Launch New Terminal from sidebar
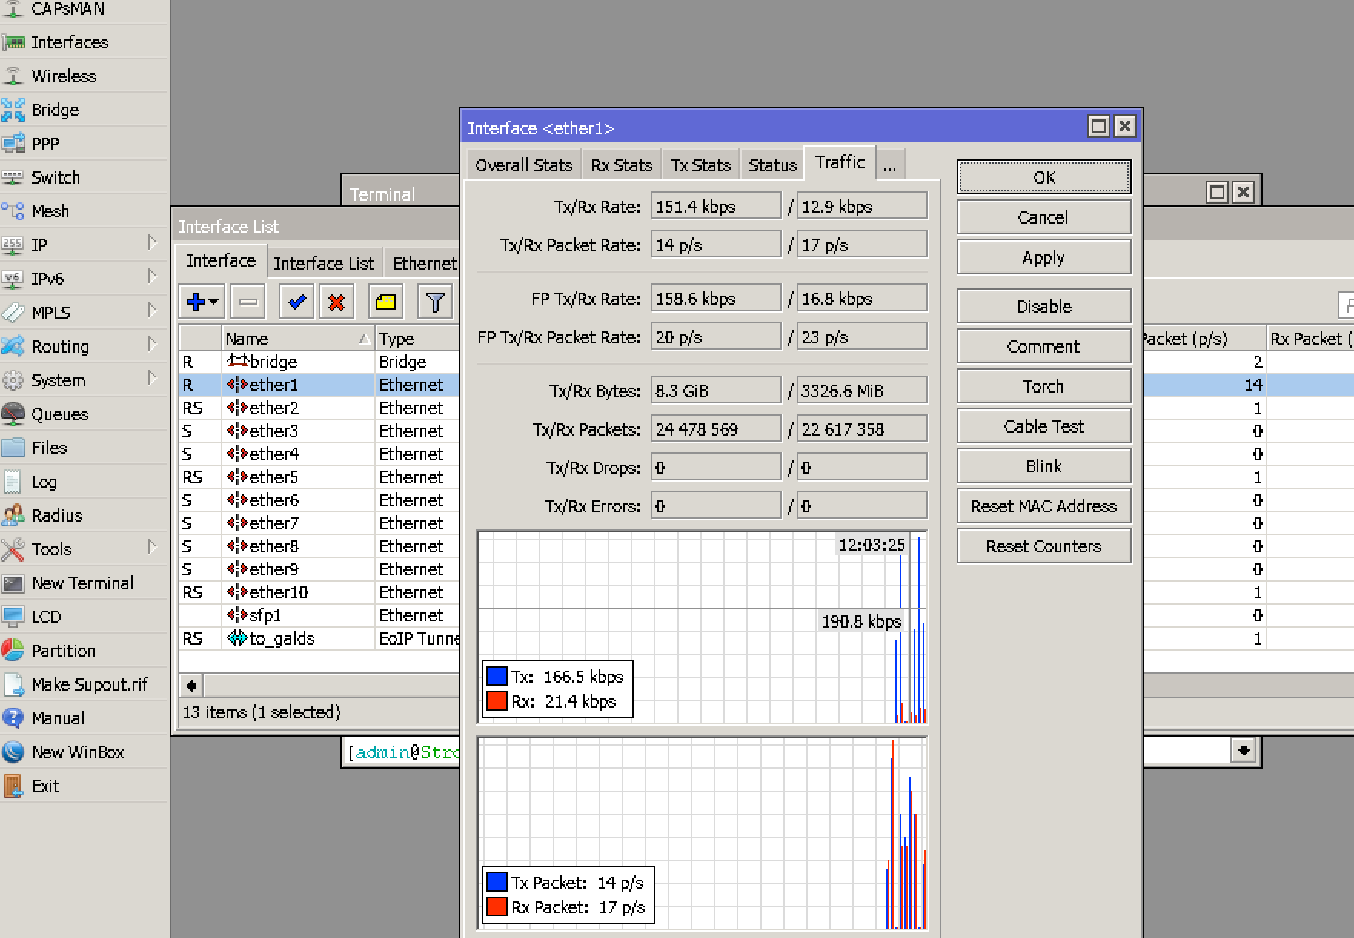Image resolution: width=1354 pixels, height=938 pixels. (x=82, y=583)
